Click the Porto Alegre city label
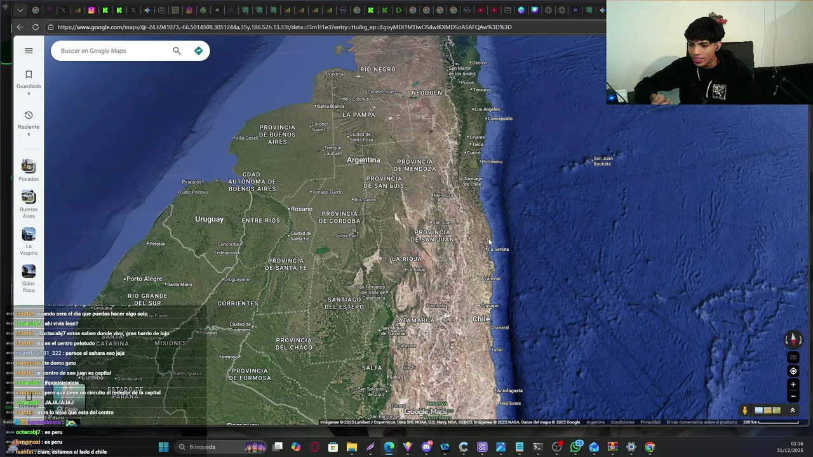 click(144, 279)
